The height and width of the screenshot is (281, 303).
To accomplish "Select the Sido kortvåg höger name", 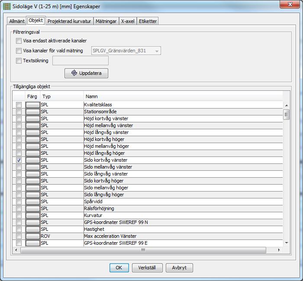I will point(104,181).
